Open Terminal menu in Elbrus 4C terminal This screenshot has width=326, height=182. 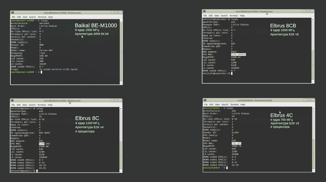click(x=234, y=105)
